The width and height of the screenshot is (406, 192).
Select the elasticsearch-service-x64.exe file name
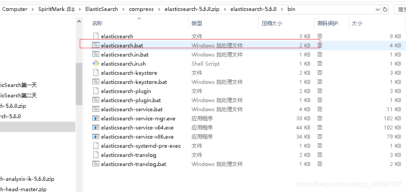point(137,127)
